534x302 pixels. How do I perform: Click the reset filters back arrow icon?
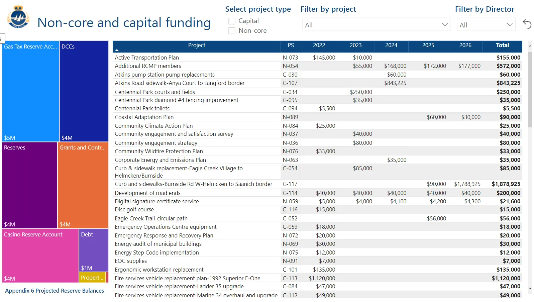coord(527,24)
